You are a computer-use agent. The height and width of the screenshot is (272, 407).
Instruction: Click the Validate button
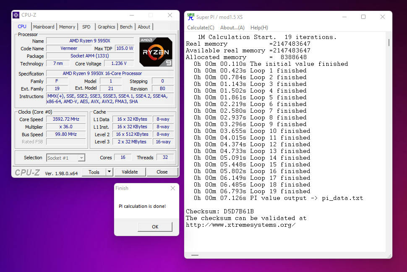coord(130,172)
